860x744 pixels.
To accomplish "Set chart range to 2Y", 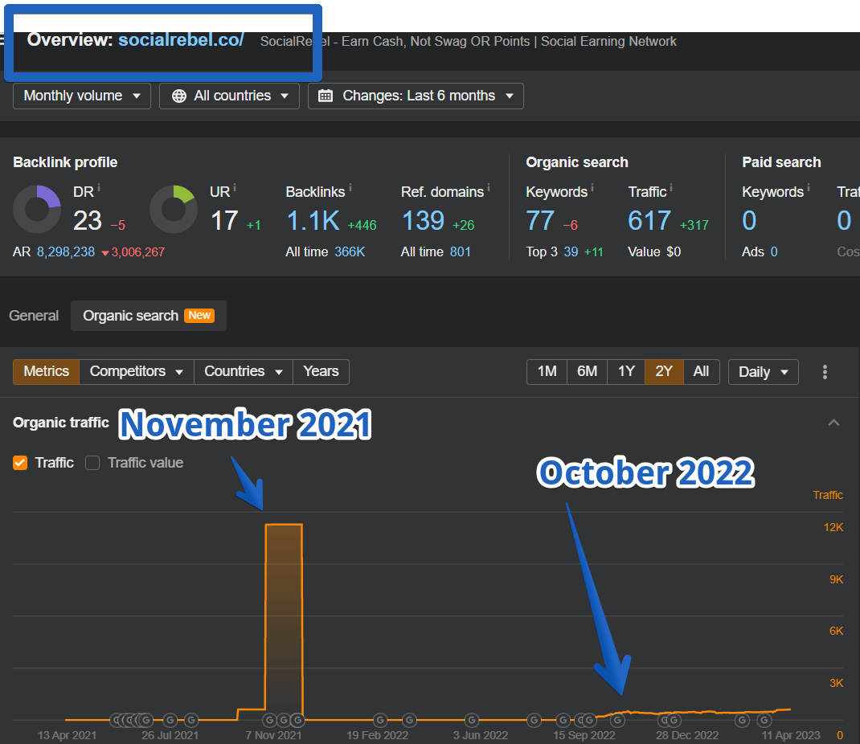I will [x=664, y=372].
